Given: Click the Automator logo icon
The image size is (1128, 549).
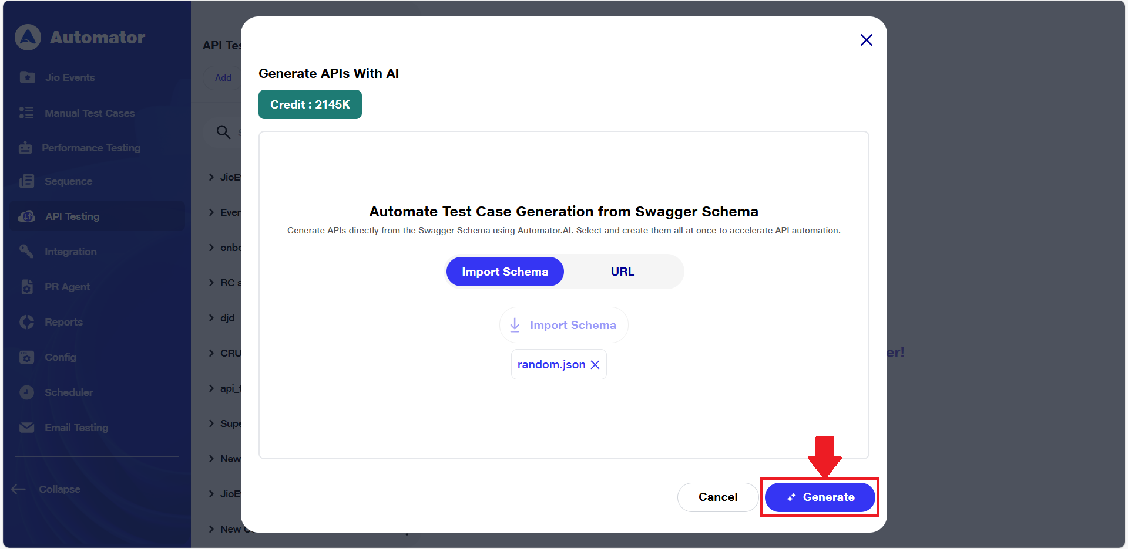Looking at the screenshot, I should click(x=28, y=38).
